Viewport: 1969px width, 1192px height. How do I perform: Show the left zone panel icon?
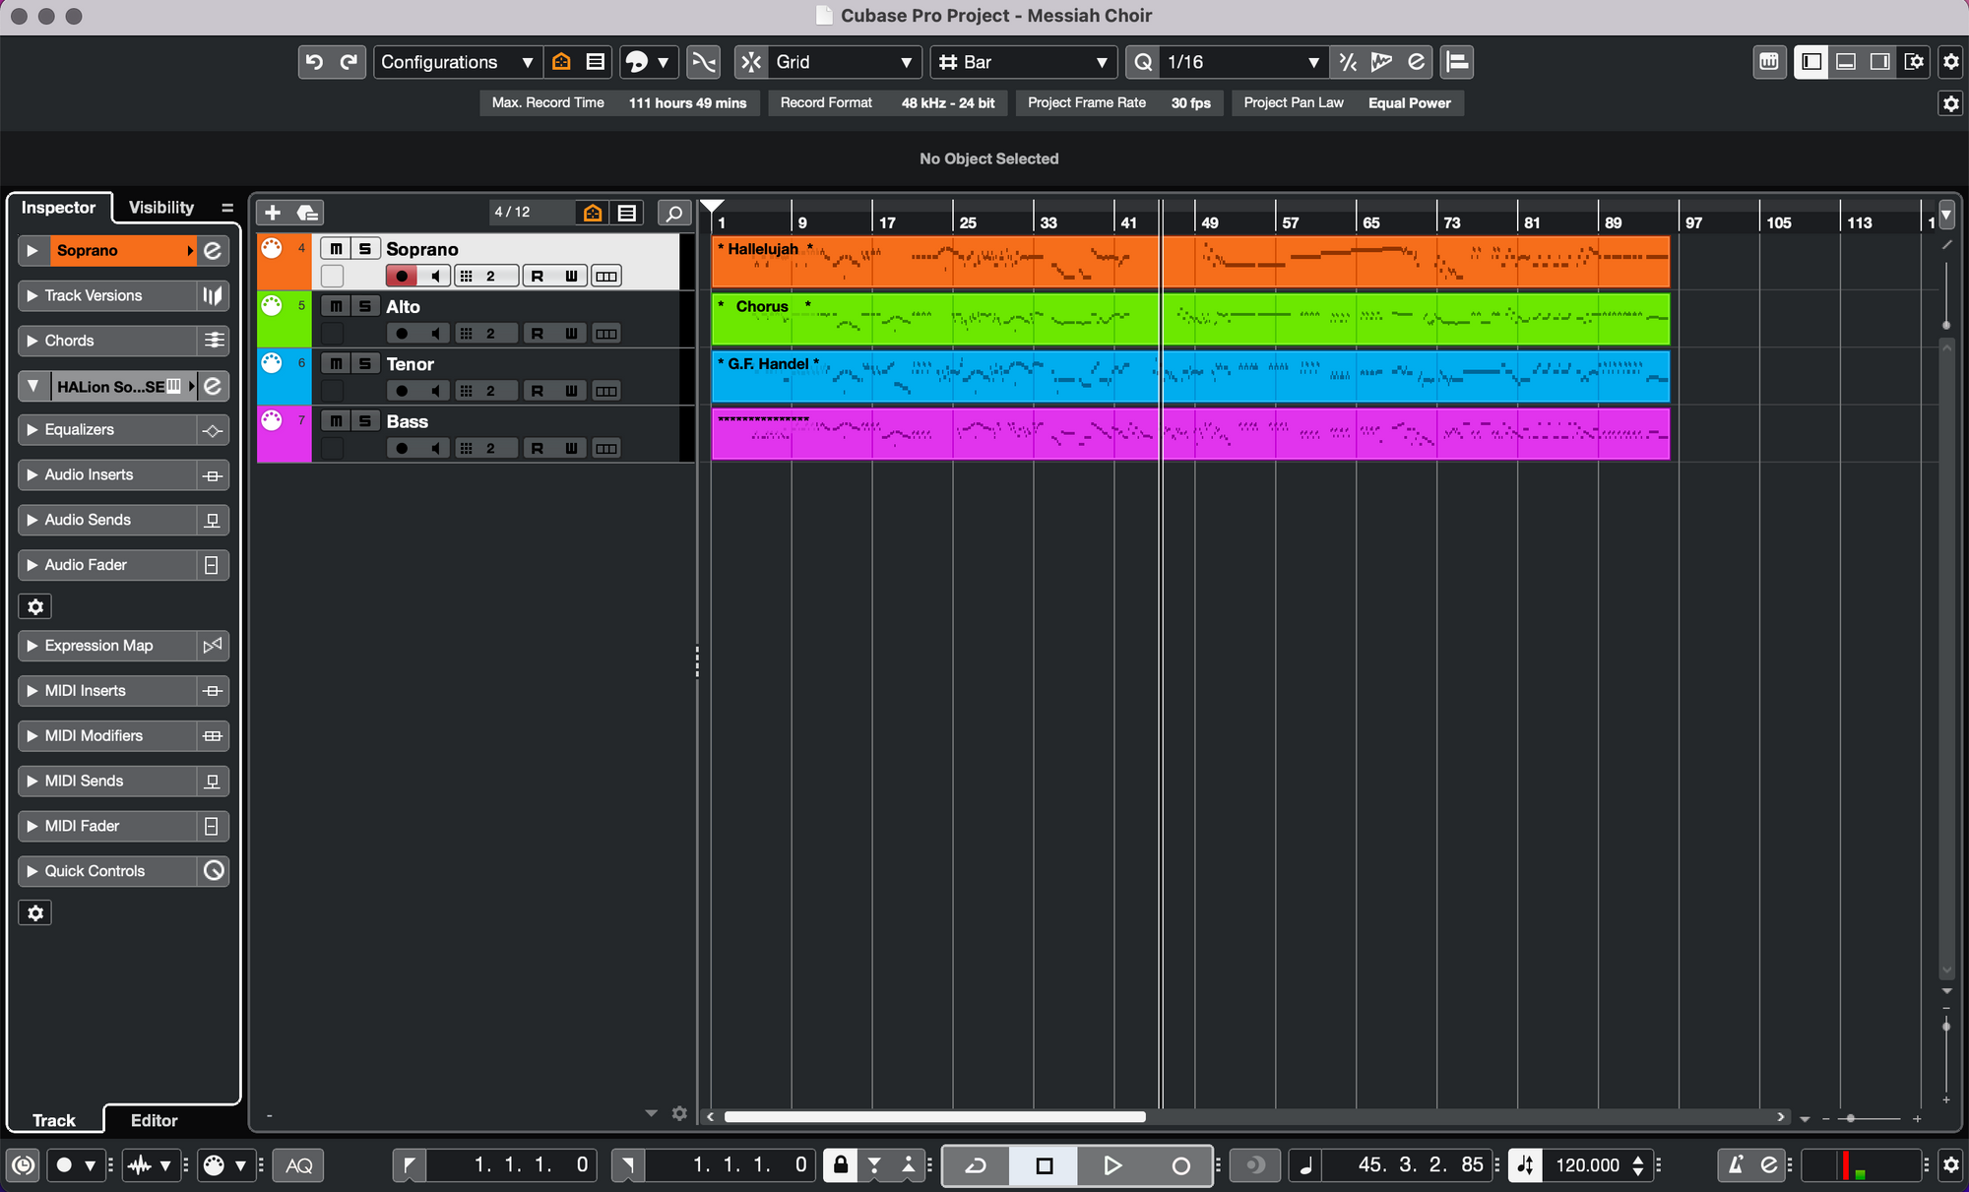click(1811, 62)
